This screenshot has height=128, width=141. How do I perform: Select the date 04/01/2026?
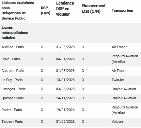[x=65, y=59]
